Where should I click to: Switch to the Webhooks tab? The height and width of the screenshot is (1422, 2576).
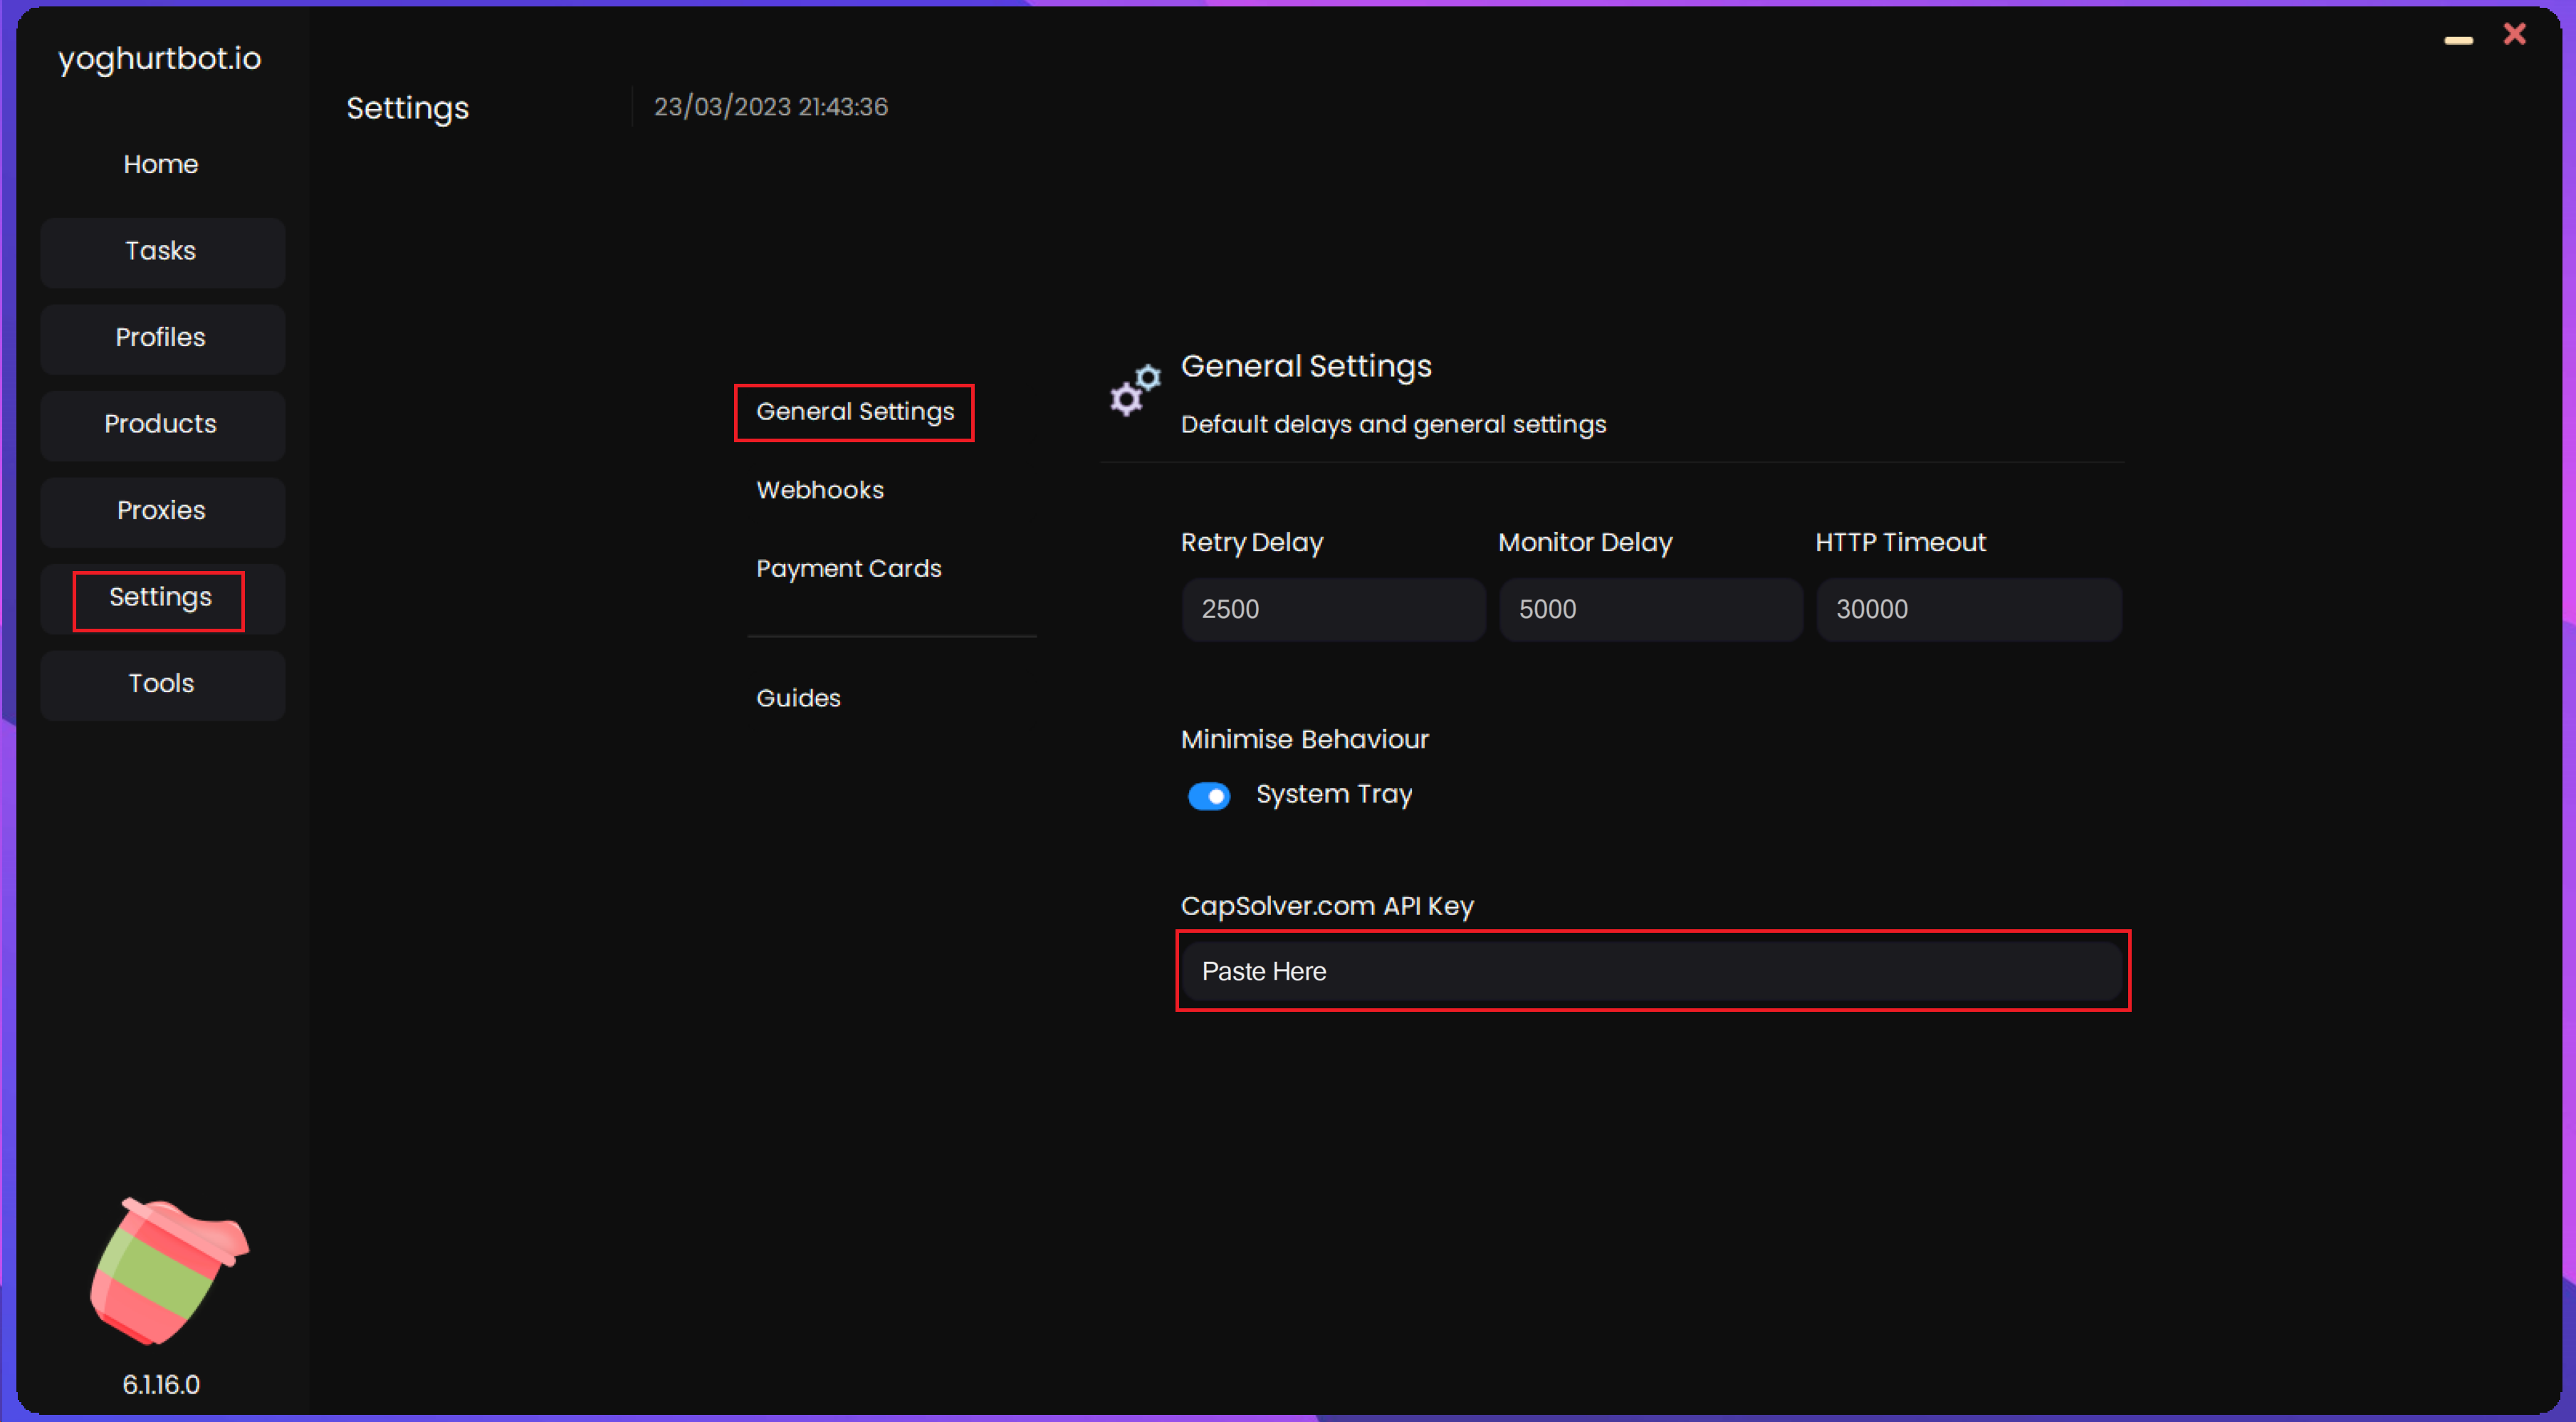[x=820, y=490]
